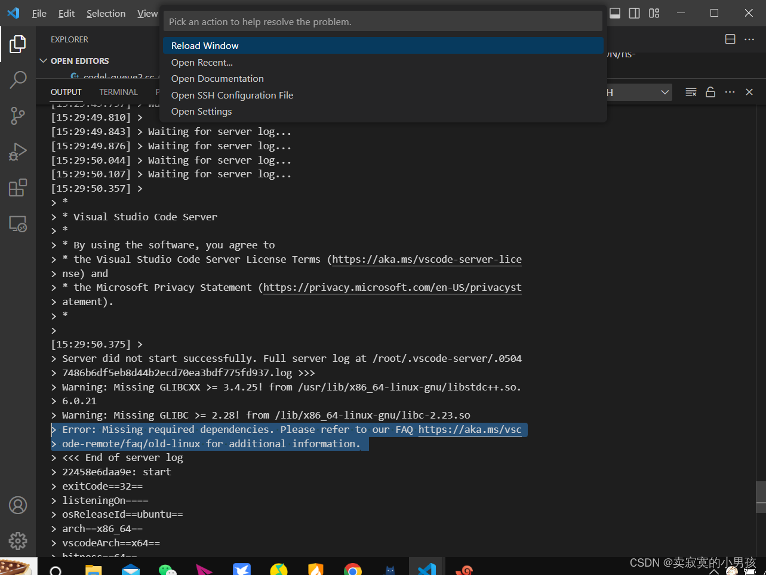Open WeChat from taskbar
The width and height of the screenshot is (766, 575).
(x=168, y=570)
